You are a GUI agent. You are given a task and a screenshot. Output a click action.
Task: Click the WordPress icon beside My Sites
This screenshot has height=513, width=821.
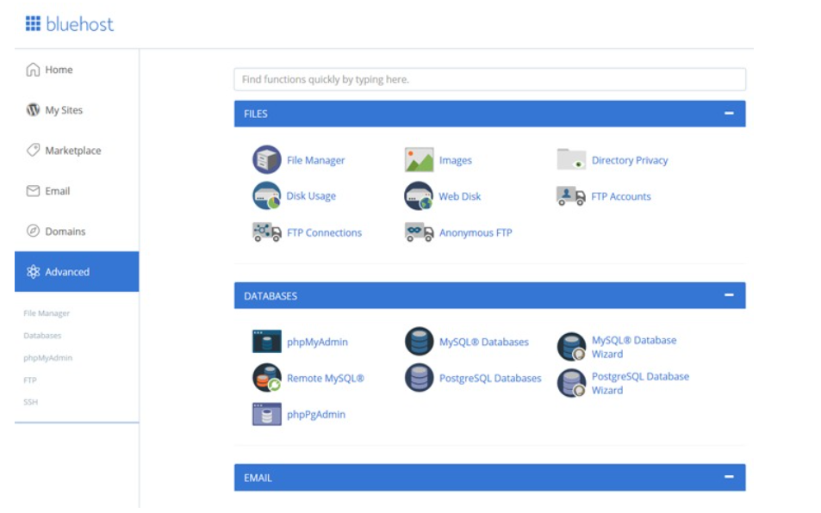pyautogui.click(x=33, y=110)
